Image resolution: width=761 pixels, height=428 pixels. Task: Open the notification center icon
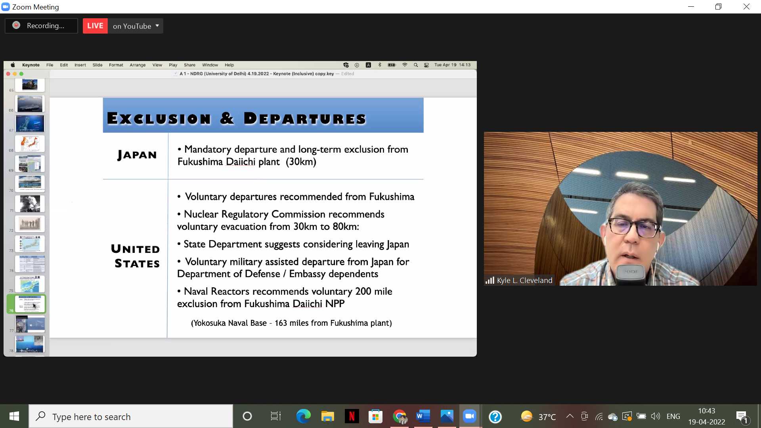742,417
